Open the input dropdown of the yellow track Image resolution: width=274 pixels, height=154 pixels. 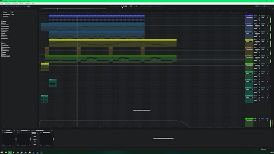click(x=257, y=40)
